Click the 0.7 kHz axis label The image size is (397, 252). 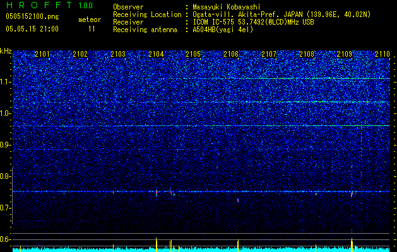pos(6,208)
